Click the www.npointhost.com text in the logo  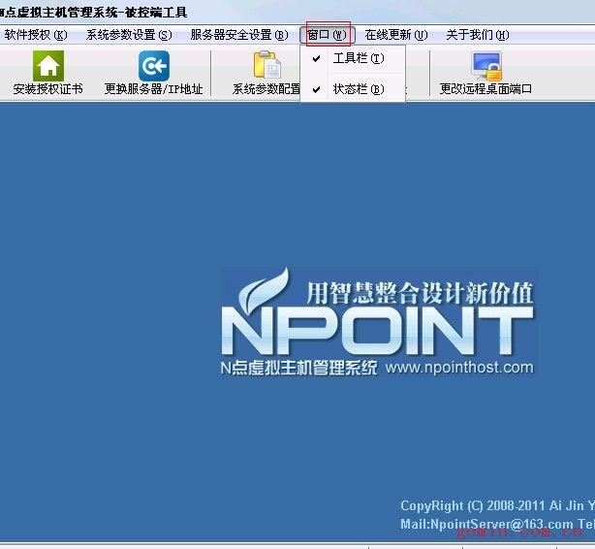coord(459,368)
